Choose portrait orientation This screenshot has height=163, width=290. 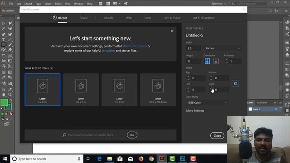click(x=208, y=61)
